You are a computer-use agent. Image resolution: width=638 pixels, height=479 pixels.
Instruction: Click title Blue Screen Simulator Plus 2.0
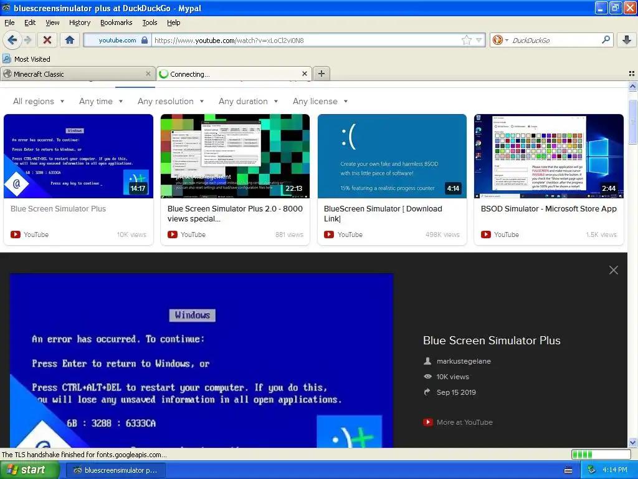235,213
